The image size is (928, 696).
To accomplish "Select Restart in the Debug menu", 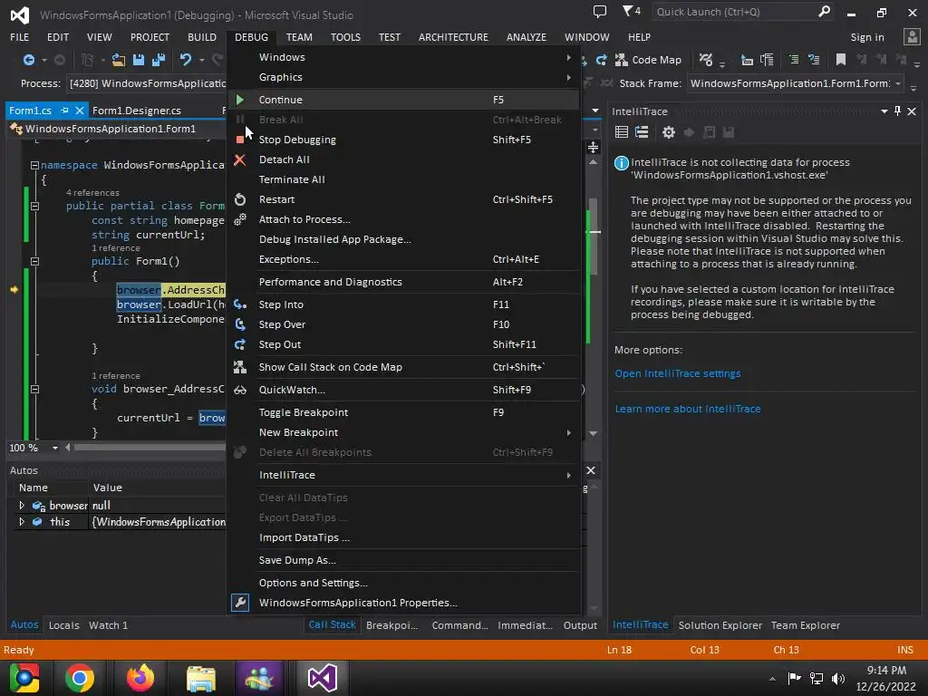I will pyautogui.click(x=403, y=199).
